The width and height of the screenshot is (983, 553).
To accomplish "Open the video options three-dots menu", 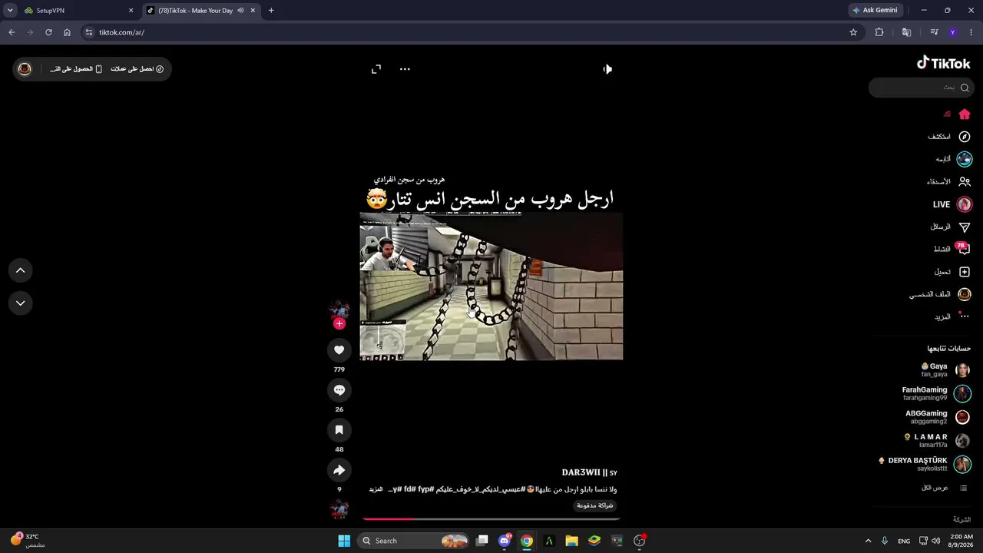I will [405, 69].
